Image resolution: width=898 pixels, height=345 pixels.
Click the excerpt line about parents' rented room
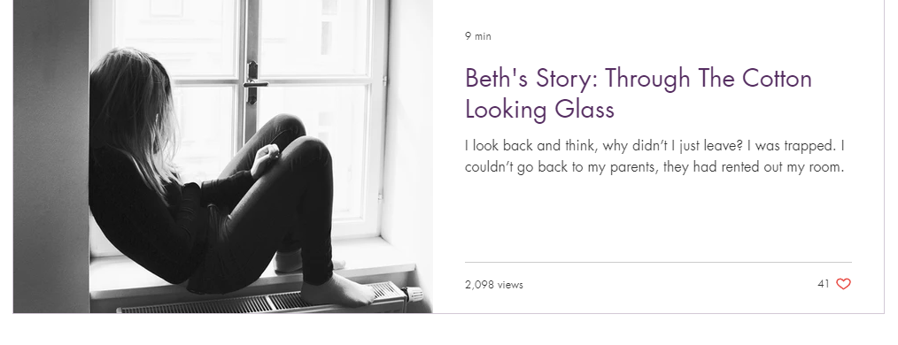tap(654, 167)
